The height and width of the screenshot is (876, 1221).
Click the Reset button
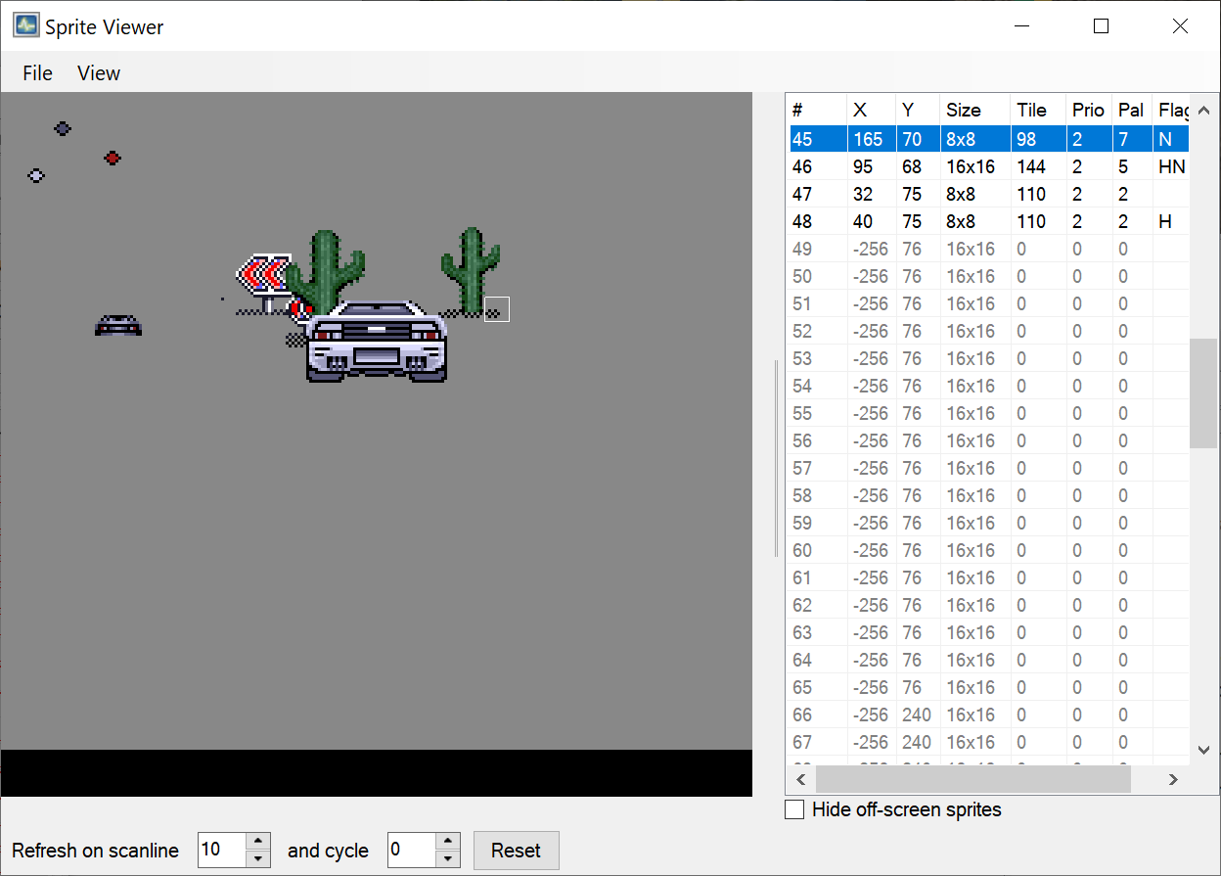tap(516, 850)
